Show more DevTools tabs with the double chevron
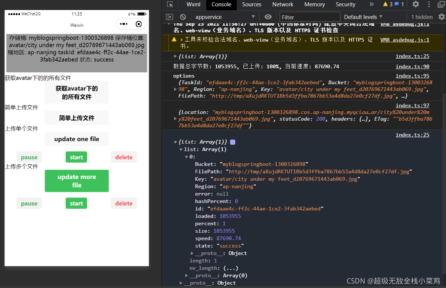Viewport: 446px width, 288px height. [x=371, y=4]
